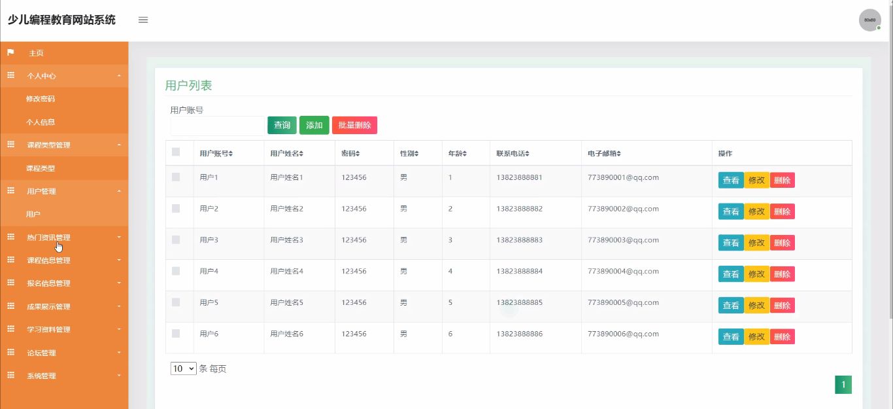Screen dimensions: 893x409
Task: Click the flag icon beside 主页
Action: tap(10, 52)
